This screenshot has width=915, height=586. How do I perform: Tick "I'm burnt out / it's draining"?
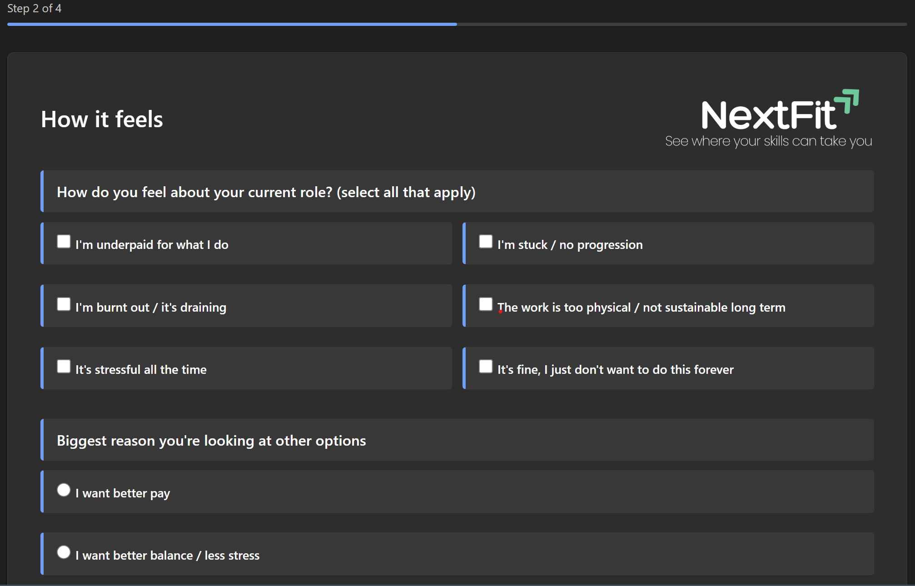pos(63,304)
